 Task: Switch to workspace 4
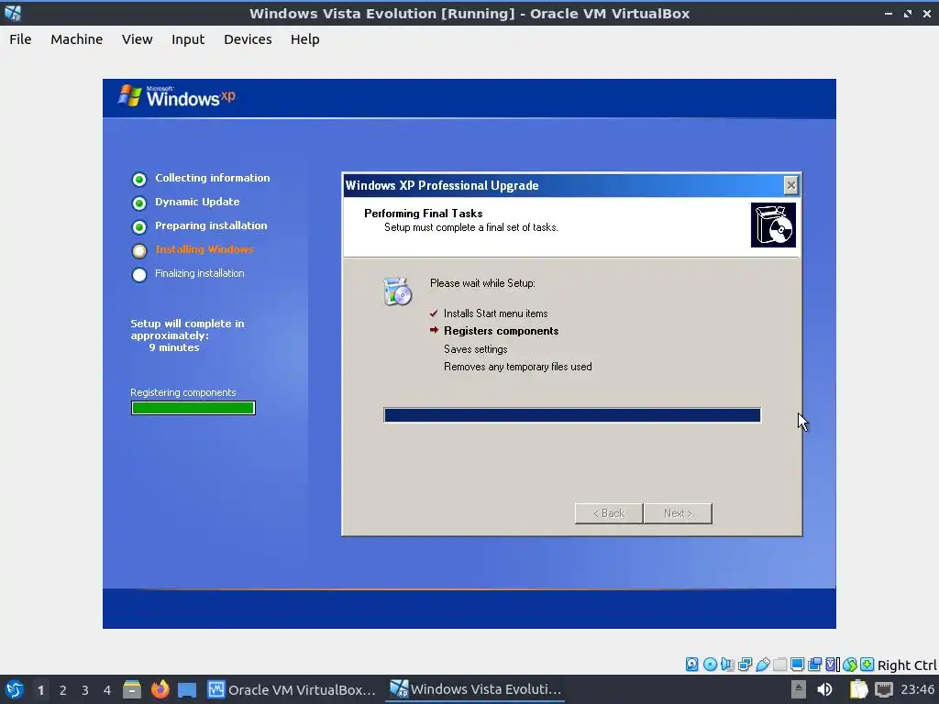(x=106, y=690)
